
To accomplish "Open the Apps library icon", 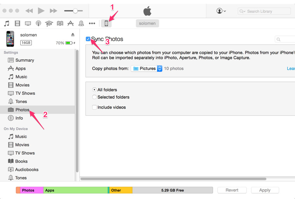I will 70,24.
